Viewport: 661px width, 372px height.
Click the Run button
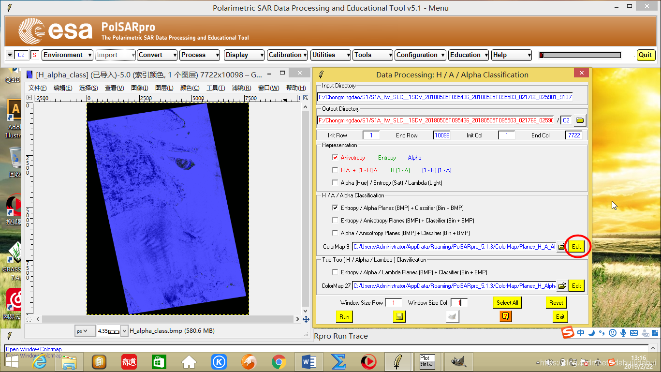[344, 317]
